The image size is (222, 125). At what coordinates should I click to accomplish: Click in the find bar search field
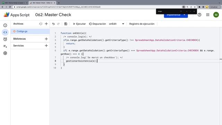pyautogui.click(x=168, y=11)
